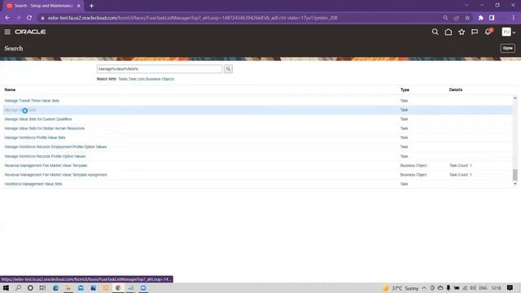Click the Type column header
The image size is (521, 293).
(x=405, y=90)
